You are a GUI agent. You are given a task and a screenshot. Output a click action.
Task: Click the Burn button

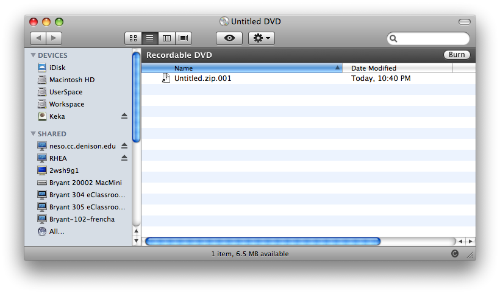457,55
